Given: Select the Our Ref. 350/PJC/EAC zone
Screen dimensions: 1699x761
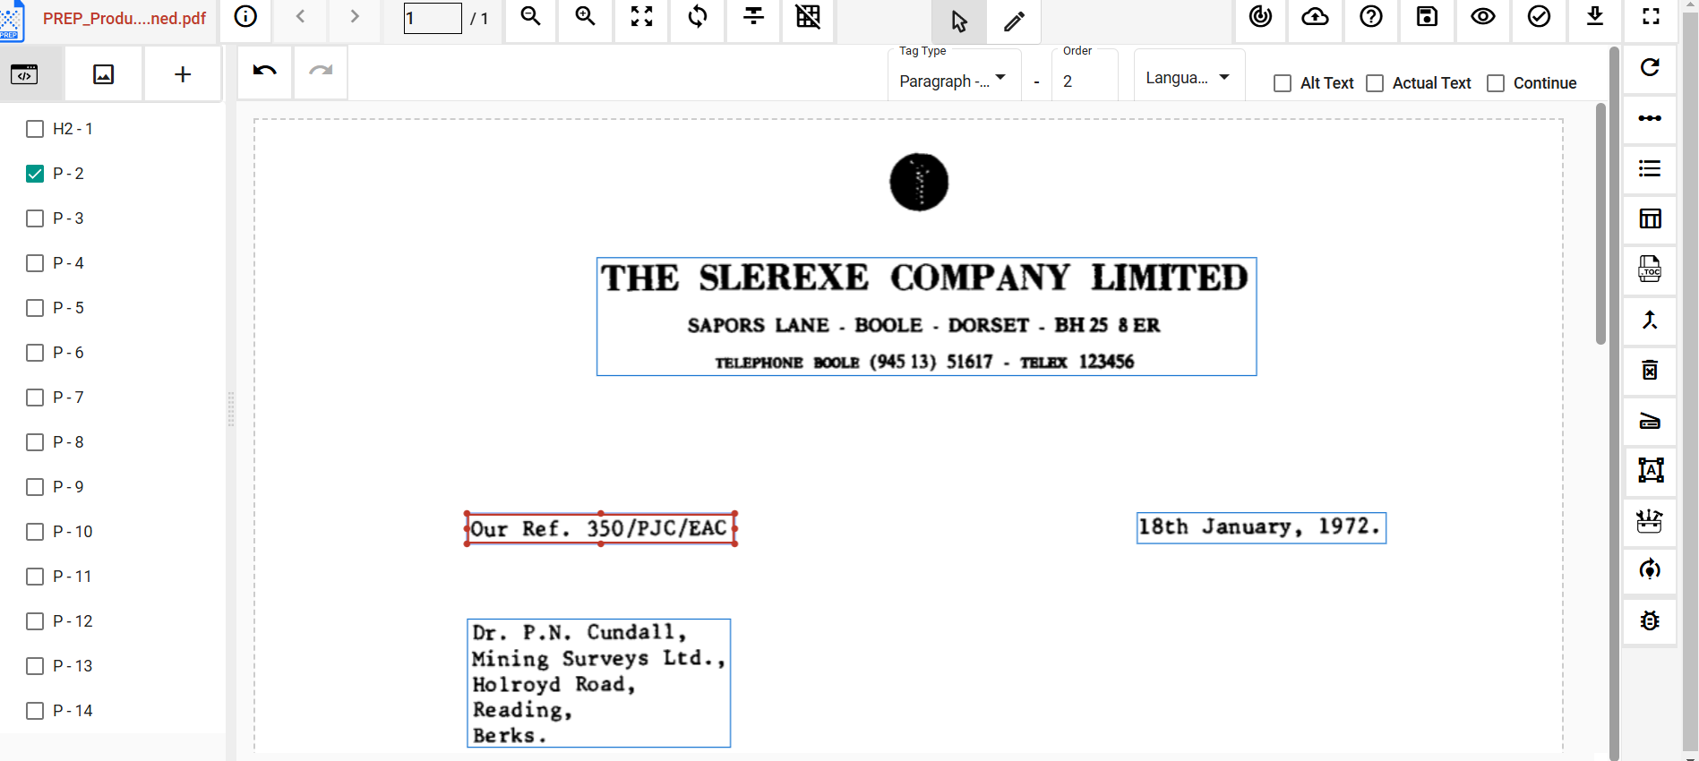Looking at the screenshot, I should pyautogui.click(x=601, y=528).
